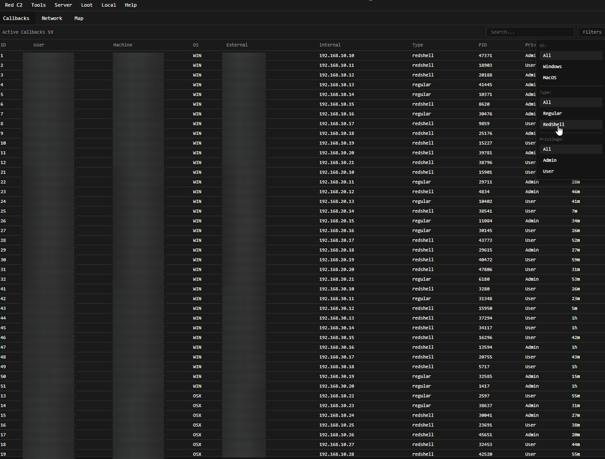Click PID value 1417
The width and height of the screenshot is (605, 459).
(x=484, y=386)
